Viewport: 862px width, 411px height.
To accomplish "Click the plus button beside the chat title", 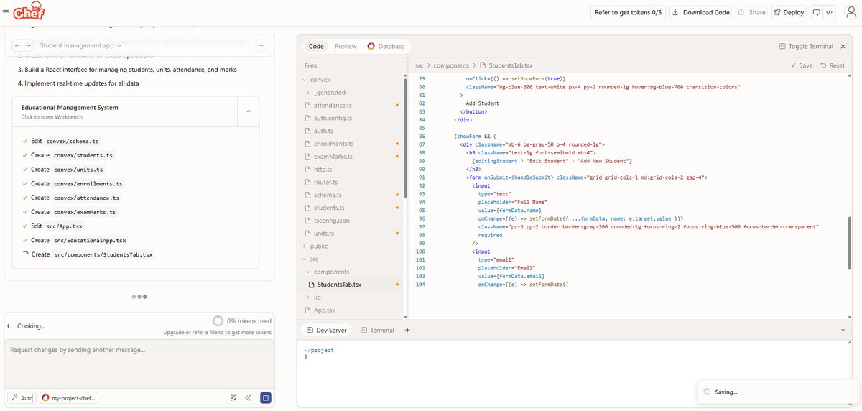I will click(261, 45).
